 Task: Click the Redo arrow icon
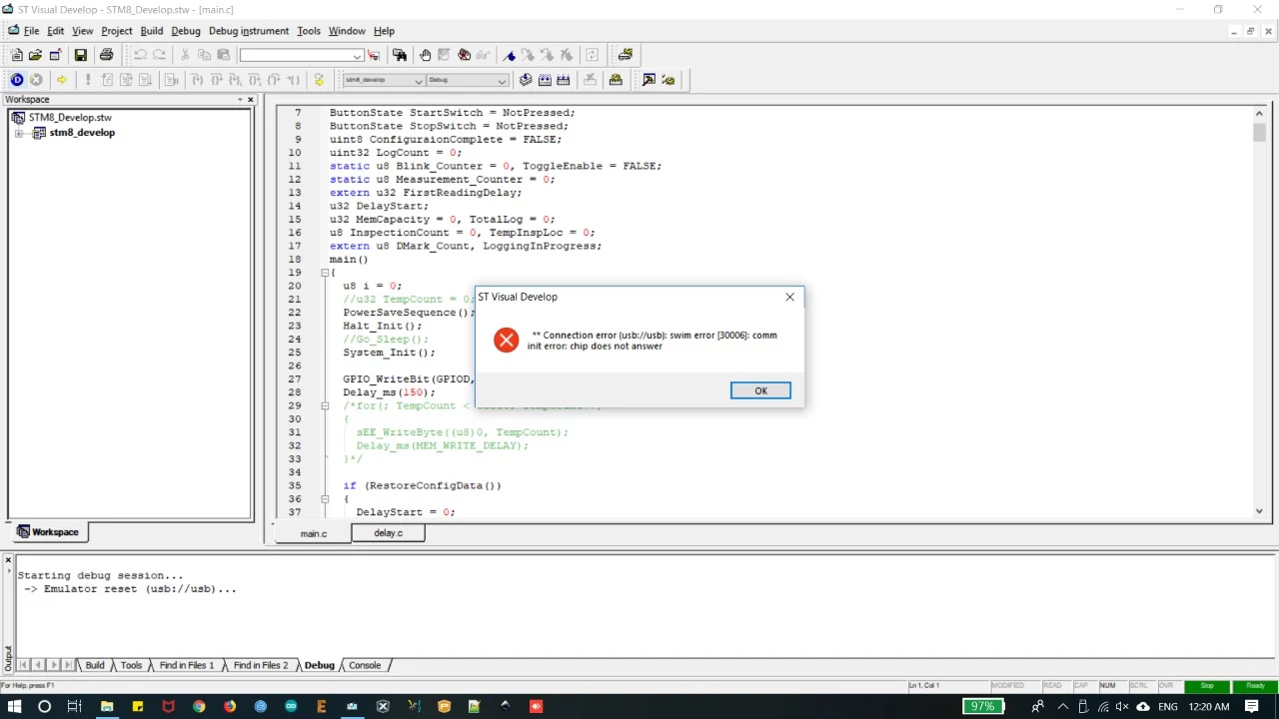(x=159, y=55)
